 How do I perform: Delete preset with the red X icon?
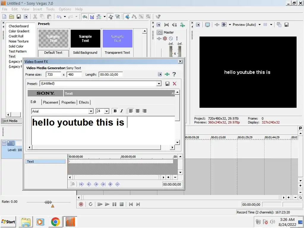point(175,83)
